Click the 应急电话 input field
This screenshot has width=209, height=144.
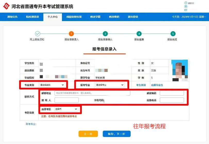(x=172, y=100)
